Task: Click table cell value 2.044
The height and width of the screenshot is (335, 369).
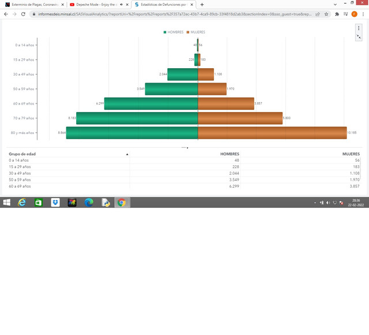Action: pyautogui.click(x=234, y=173)
